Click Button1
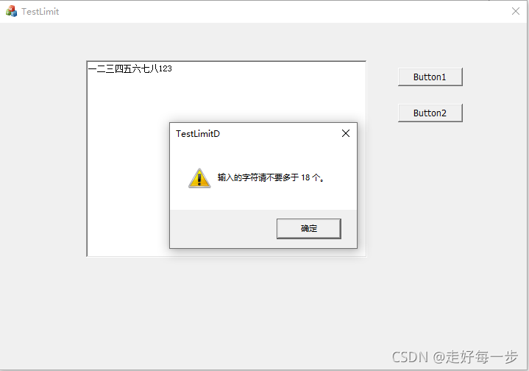Viewport: 529px width, 371px height. (430, 77)
